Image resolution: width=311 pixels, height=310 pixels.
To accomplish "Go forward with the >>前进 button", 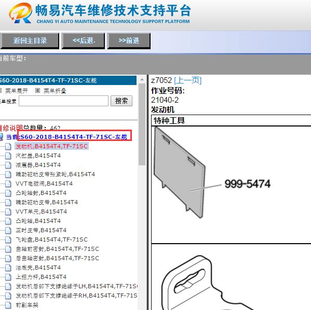I will point(129,40).
